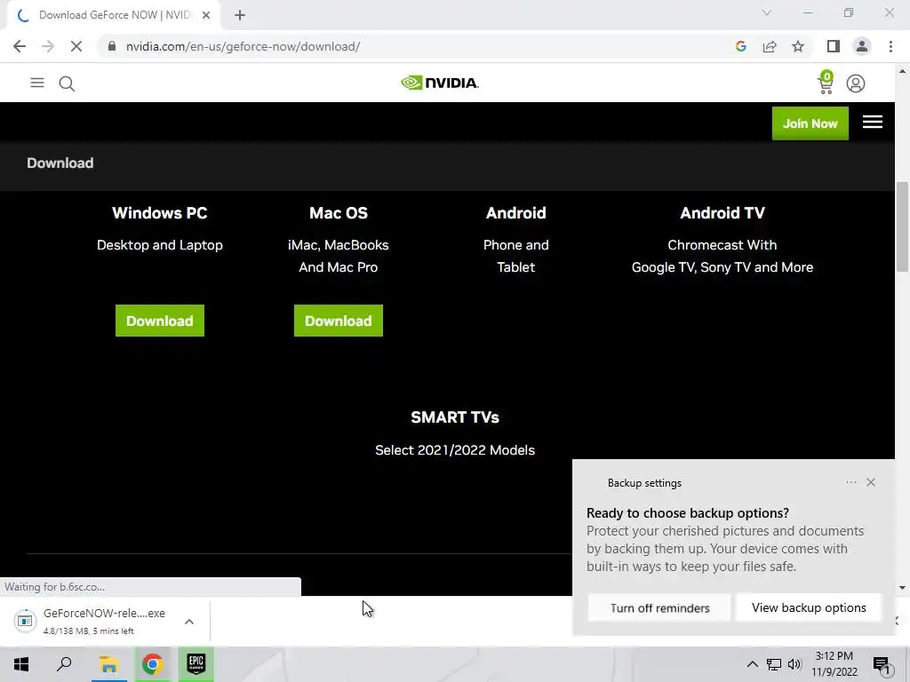Open File Explorer from taskbar
Screen dimensions: 910x682
[x=108, y=664]
